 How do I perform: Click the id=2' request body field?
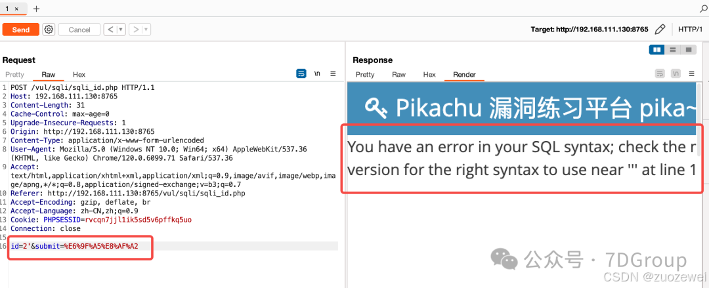[20, 246]
